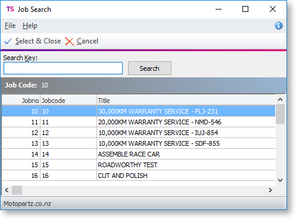Maximize the Job Search window
This screenshot has width=296, height=219.
click(245, 9)
